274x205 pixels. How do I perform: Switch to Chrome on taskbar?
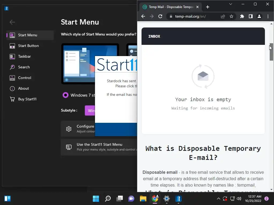[155, 199]
